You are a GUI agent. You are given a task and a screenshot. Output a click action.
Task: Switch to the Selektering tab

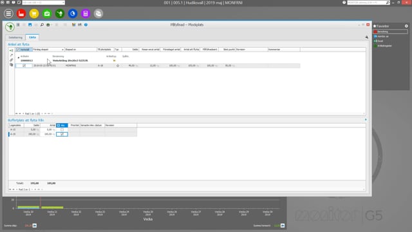(x=15, y=37)
